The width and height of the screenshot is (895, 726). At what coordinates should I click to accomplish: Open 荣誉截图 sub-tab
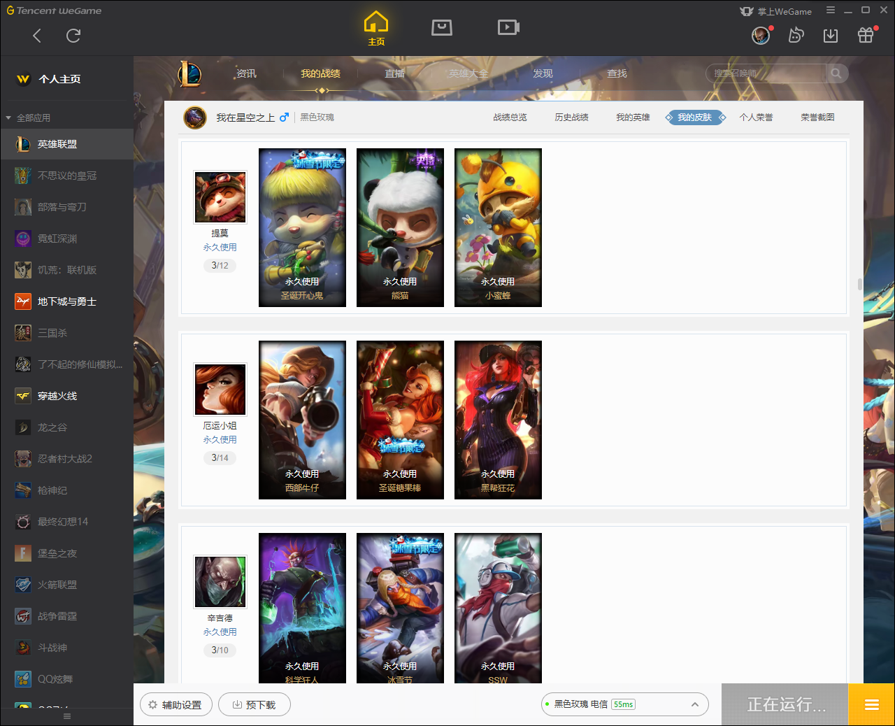click(x=817, y=118)
